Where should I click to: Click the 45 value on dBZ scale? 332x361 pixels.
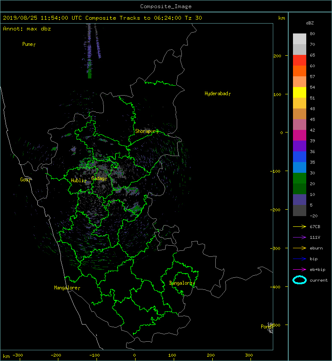312,119
